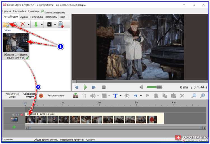The image size is (210, 144).
Task: Click the timeline scrollbar left arrow
Action: 27,128
